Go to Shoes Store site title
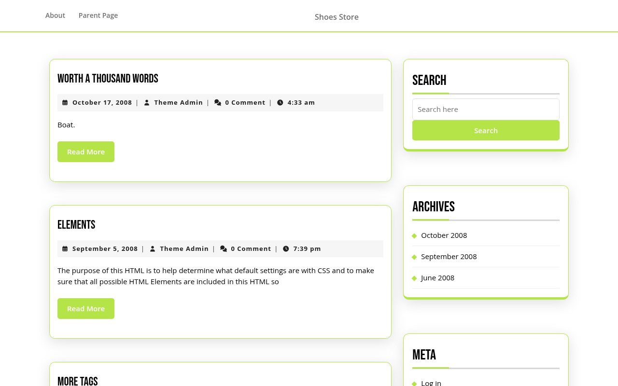The width and height of the screenshot is (618, 386). tap(337, 17)
